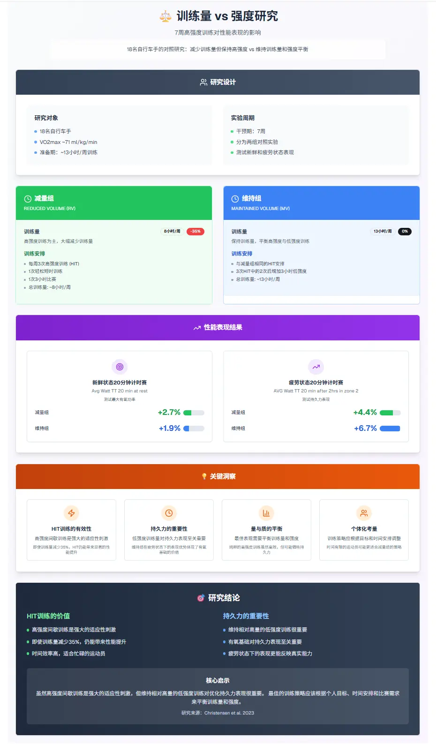The width and height of the screenshot is (436, 745).
Task: Click 总训练量: ~8小时/周 item
Action: 49,287
